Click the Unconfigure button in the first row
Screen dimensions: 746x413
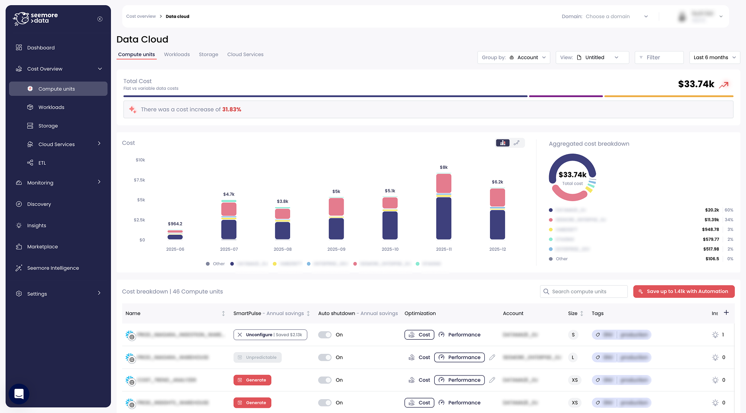(258, 334)
